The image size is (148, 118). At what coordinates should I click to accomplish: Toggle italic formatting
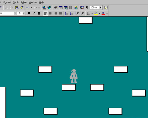[x=34, y=13]
